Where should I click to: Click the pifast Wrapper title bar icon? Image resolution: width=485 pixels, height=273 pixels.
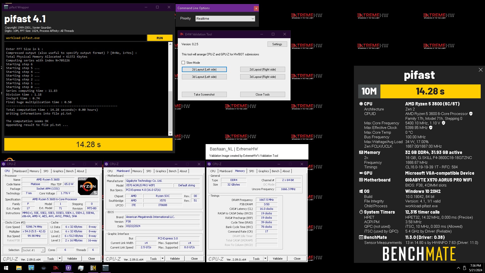point(6,7)
